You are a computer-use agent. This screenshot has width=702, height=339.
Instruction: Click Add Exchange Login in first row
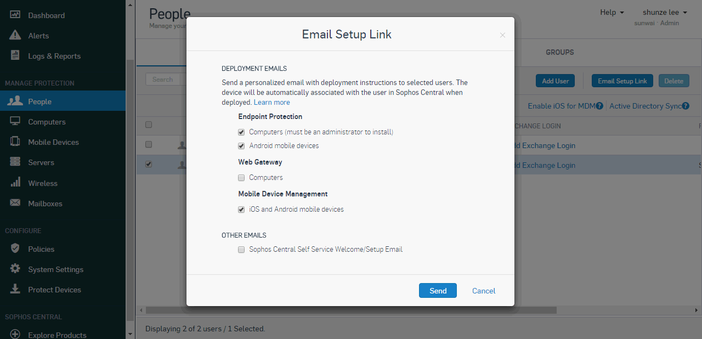pos(545,145)
